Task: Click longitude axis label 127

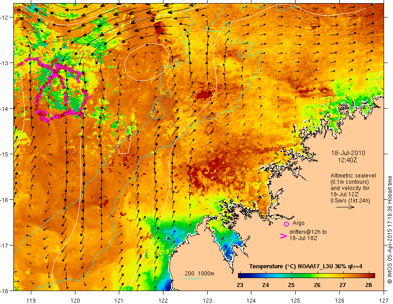Action: (x=384, y=300)
